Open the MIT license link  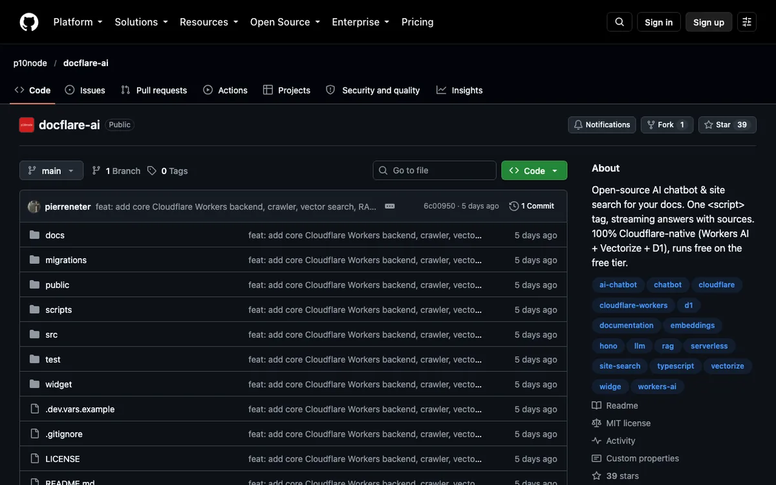(x=621, y=423)
